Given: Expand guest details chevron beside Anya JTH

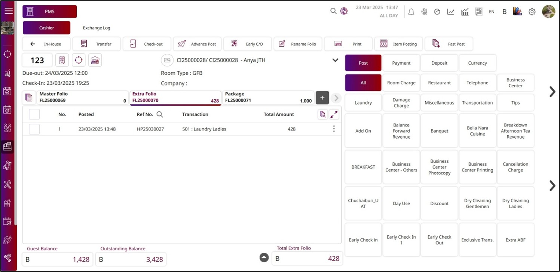Looking at the screenshot, I should tap(335, 60).
